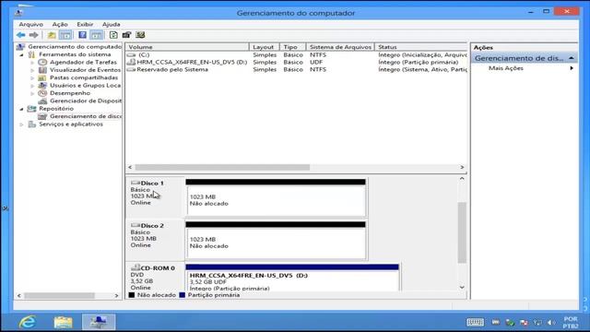Click the tree pane horizontal scrollbar

pos(59,296)
